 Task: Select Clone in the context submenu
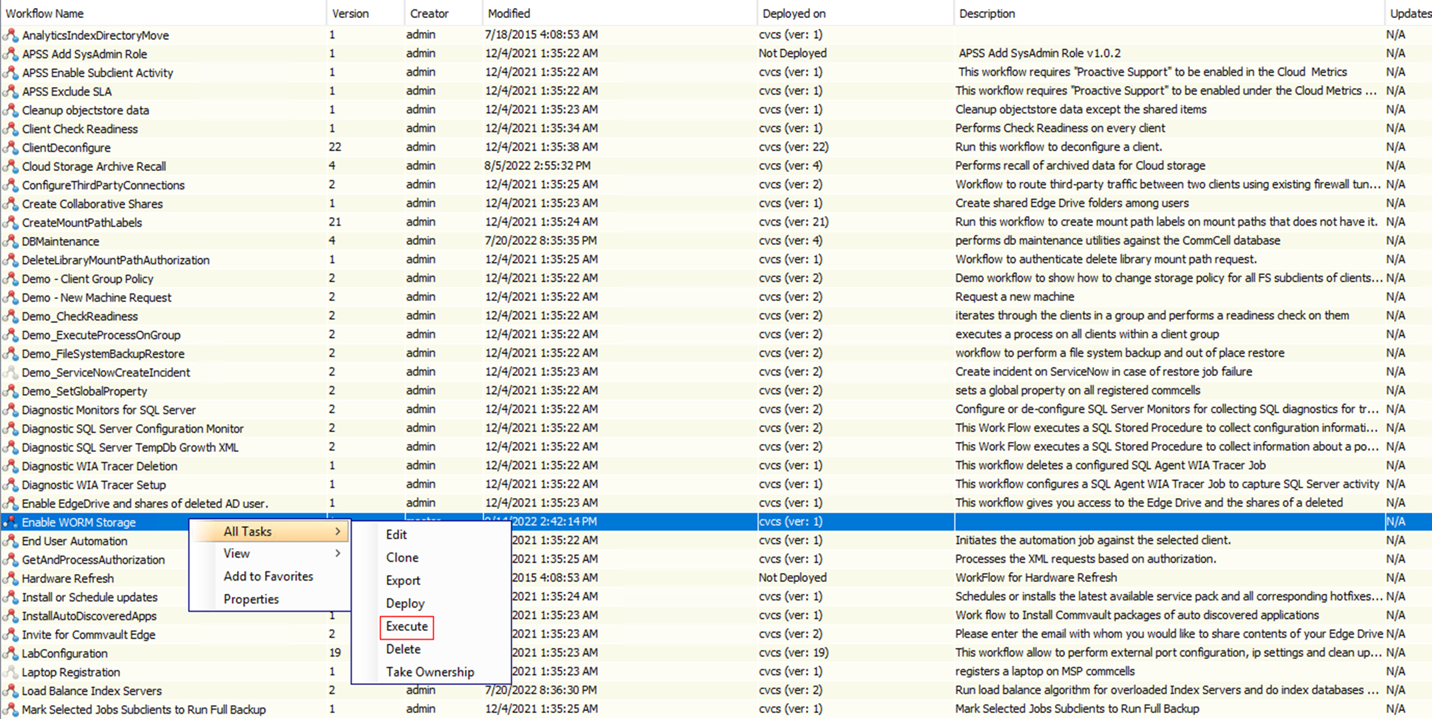(x=402, y=557)
